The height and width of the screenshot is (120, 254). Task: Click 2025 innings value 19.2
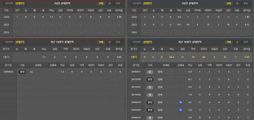179,25
